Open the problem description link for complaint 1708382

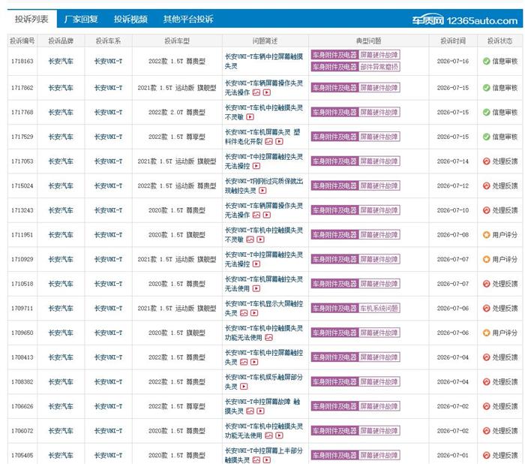point(263,382)
